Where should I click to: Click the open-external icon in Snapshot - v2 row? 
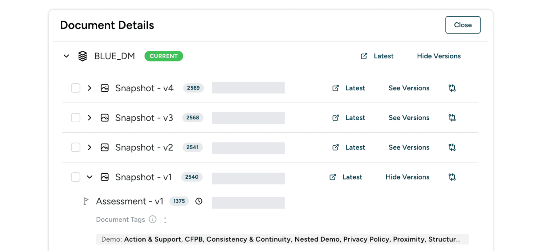[336, 147]
